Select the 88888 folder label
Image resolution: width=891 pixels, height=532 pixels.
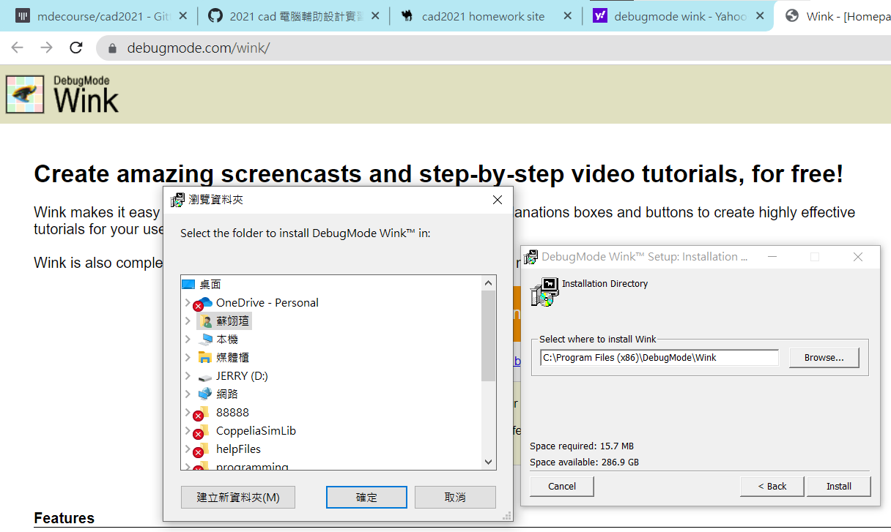click(233, 412)
